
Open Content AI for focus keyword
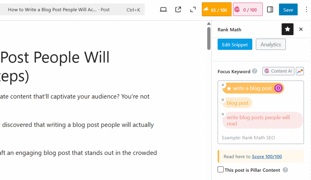point(278,71)
